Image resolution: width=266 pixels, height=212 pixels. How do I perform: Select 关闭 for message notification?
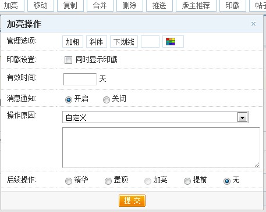[107, 100]
